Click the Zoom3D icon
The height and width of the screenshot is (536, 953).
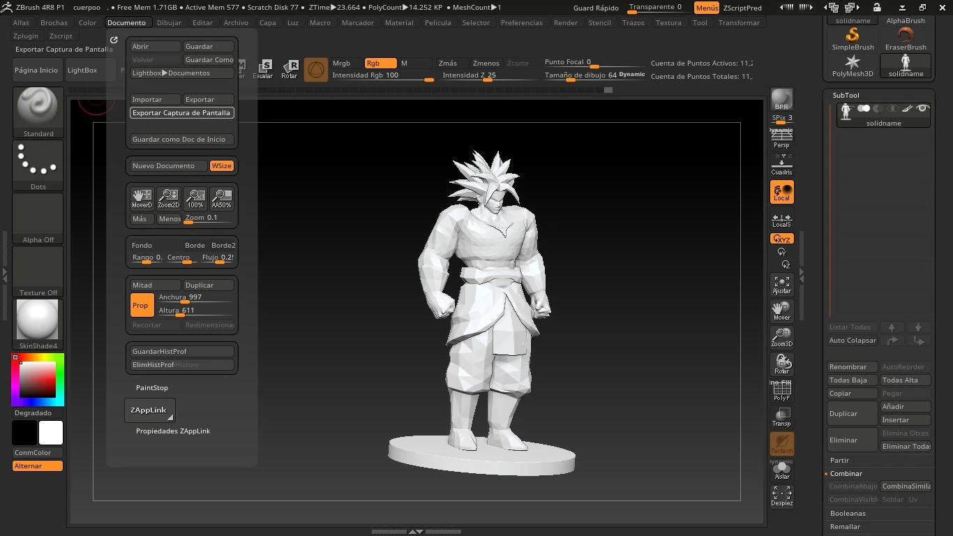[x=782, y=337]
